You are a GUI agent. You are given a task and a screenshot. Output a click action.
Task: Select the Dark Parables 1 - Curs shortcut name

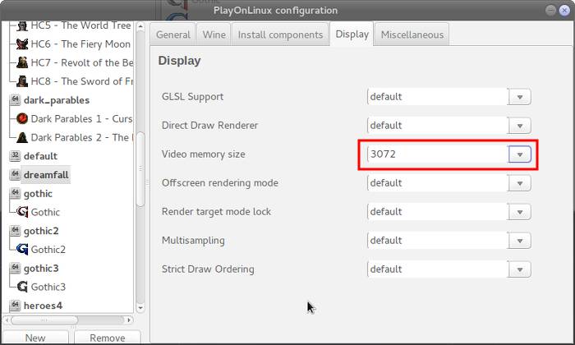pyautogui.click(x=81, y=119)
